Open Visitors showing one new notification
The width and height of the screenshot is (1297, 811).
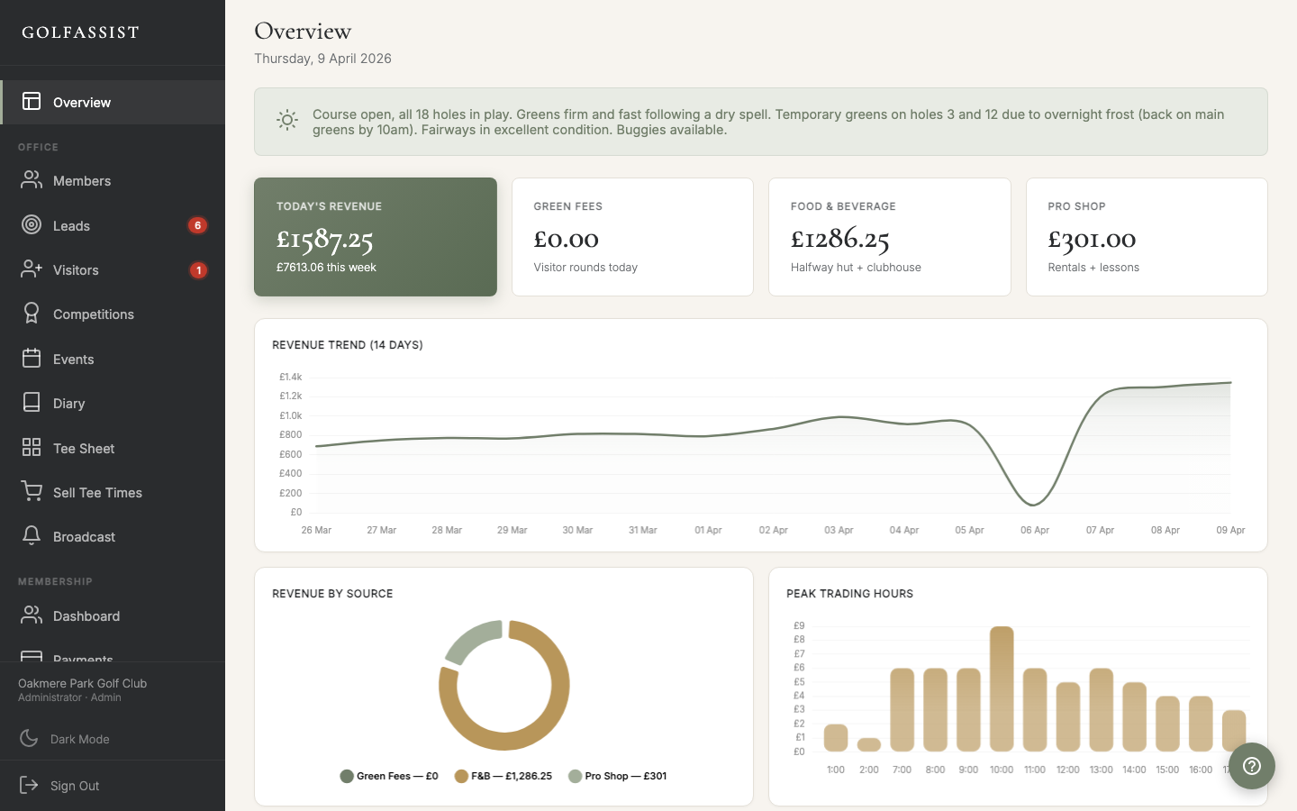coord(76,269)
